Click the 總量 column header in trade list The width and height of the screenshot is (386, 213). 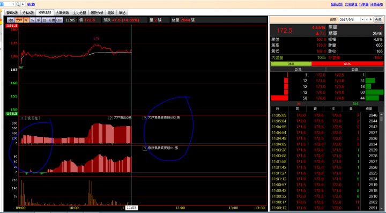[x=369, y=108]
